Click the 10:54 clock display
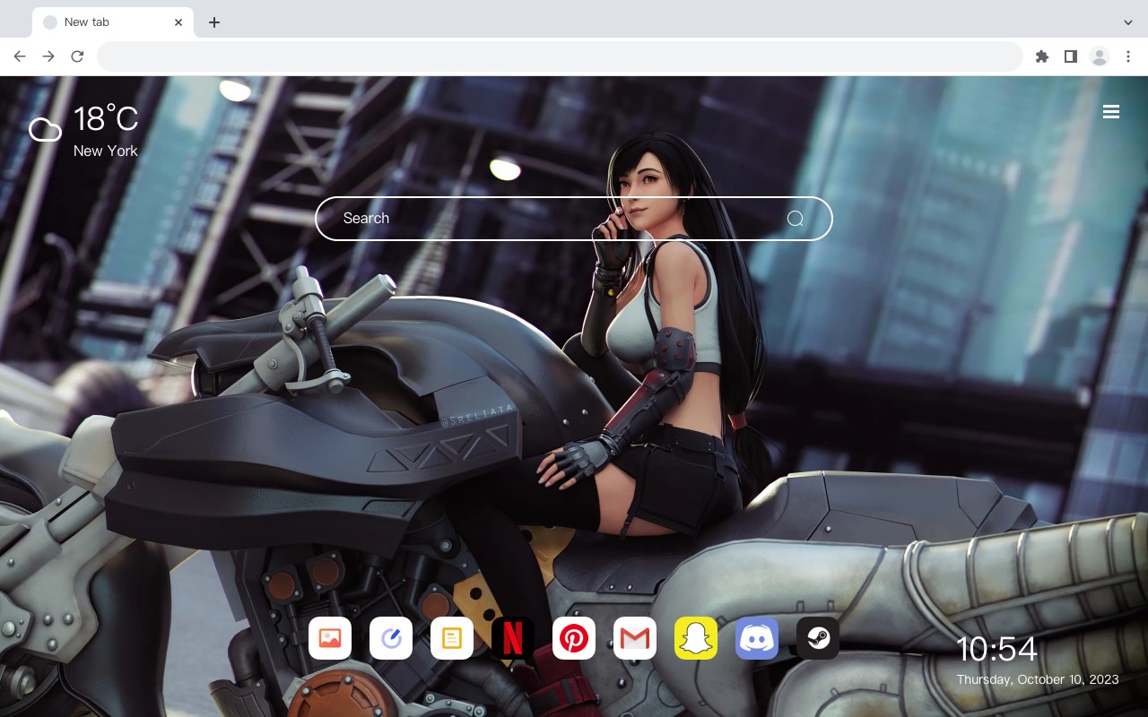The height and width of the screenshot is (717, 1148). click(996, 649)
